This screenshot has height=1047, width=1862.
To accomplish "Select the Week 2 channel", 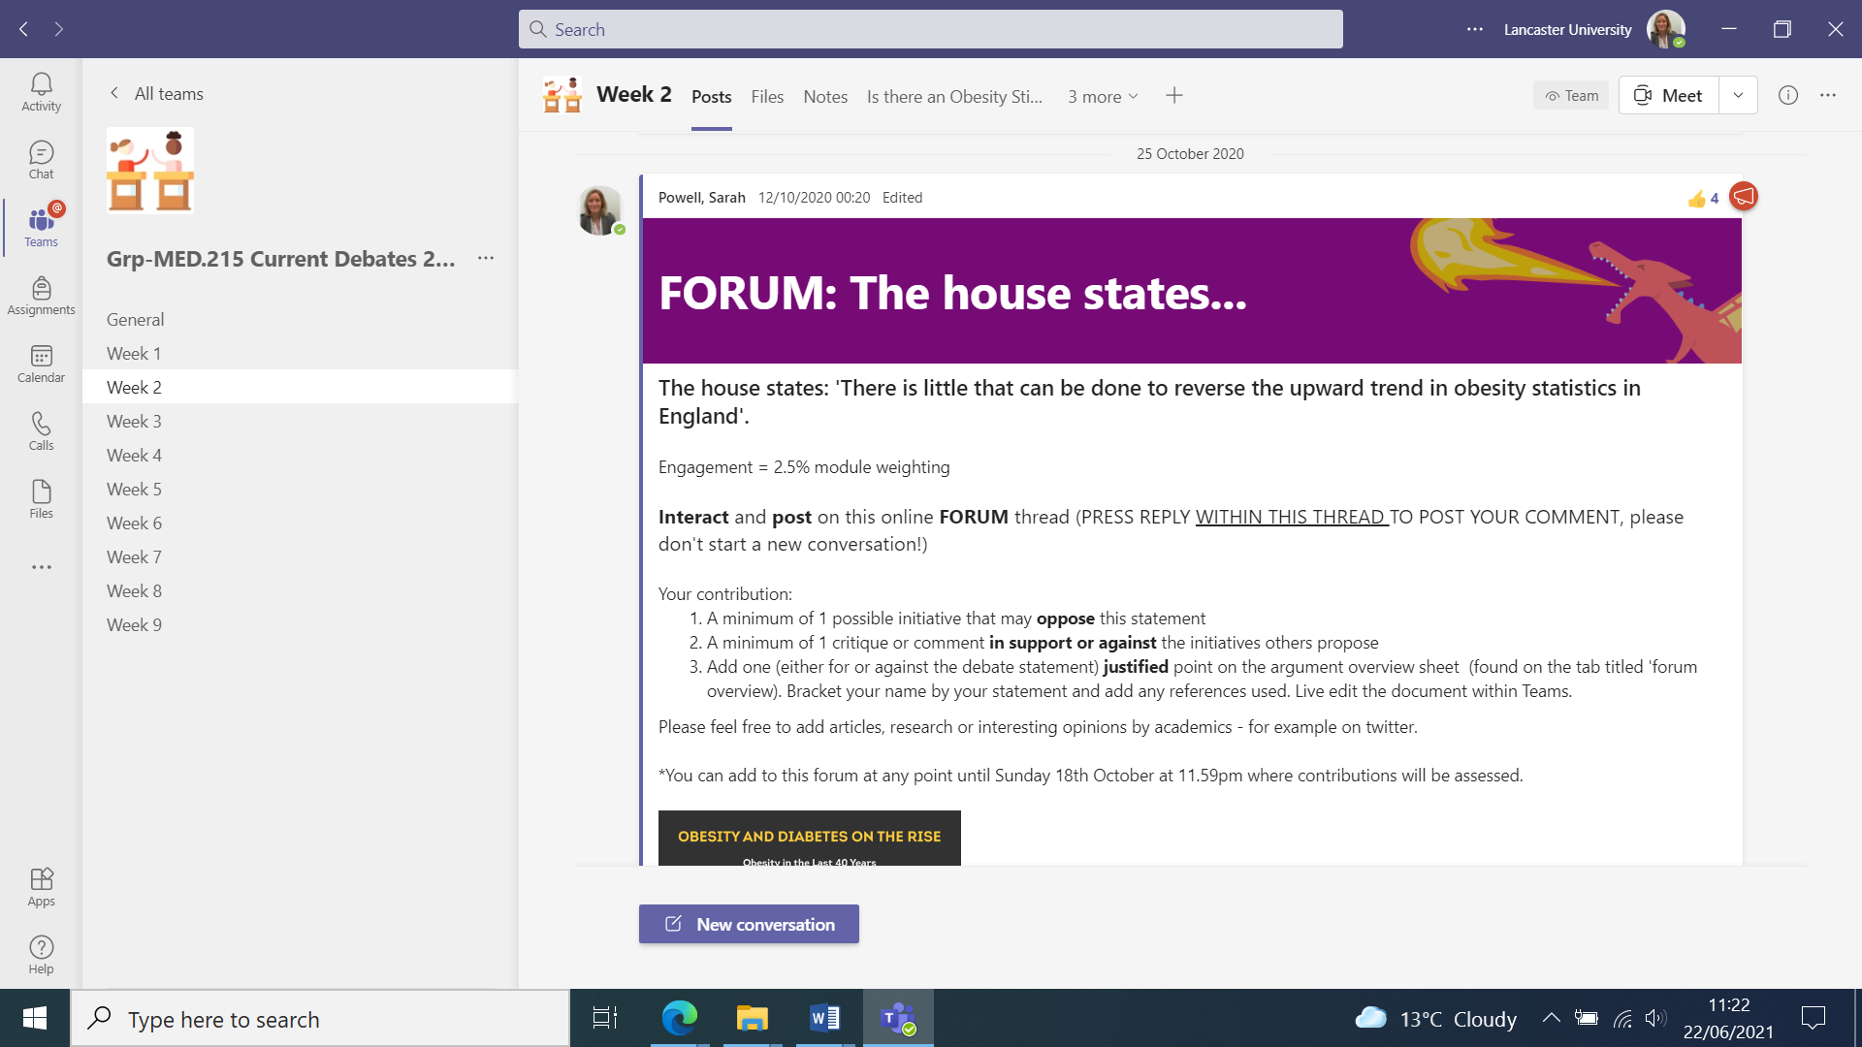I will tap(300, 387).
